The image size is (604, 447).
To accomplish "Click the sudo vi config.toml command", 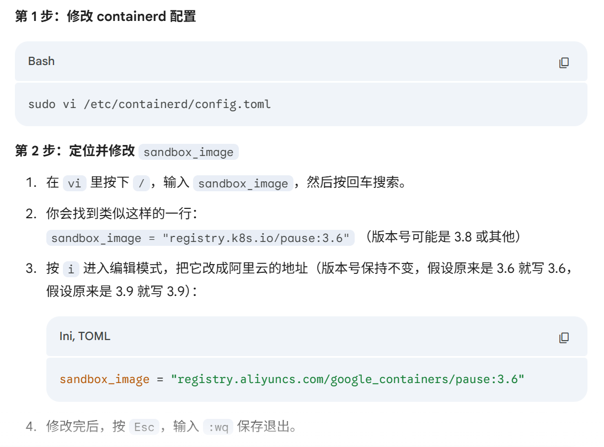I will [149, 104].
